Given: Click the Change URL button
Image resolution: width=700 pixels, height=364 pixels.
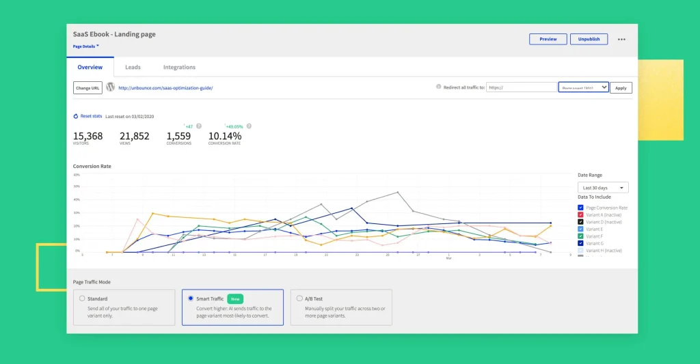Looking at the screenshot, I should pyautogui.click(x=87, y=88).
